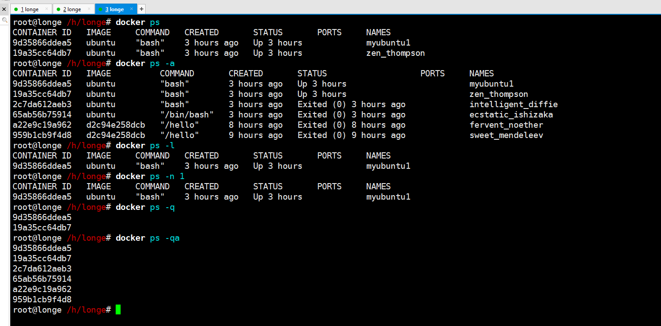Click the '9 hours ago' created cell
The width and height of the screenshot is (661, 326).
[x=256, y=135]
